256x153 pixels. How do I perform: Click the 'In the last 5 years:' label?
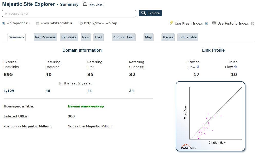pos(75,83)
